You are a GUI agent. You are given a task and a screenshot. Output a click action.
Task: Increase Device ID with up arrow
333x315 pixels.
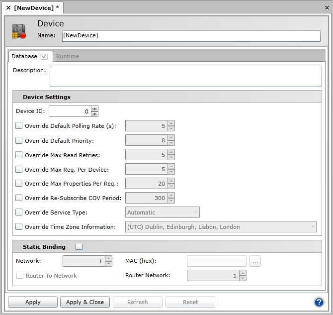tap(95, 108)
